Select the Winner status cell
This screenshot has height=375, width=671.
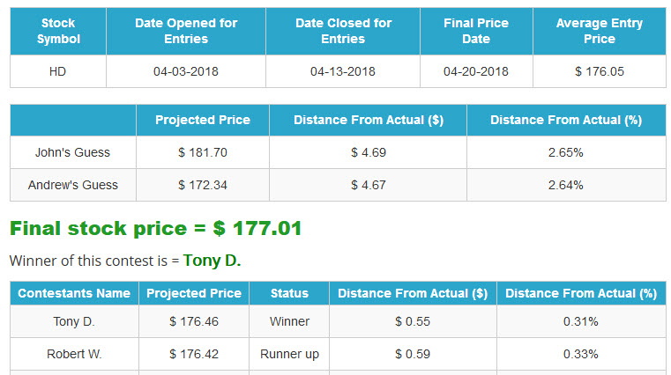click(x=289, y=321)
